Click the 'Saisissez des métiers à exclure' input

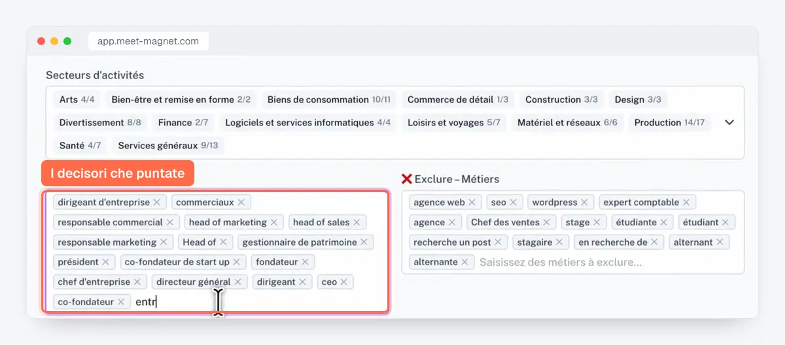(x=561, y=262)
